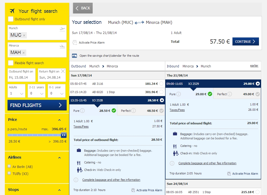267x195 pixels.
Task: Click the alarm clock icon under Your selection
Action: 75,43
